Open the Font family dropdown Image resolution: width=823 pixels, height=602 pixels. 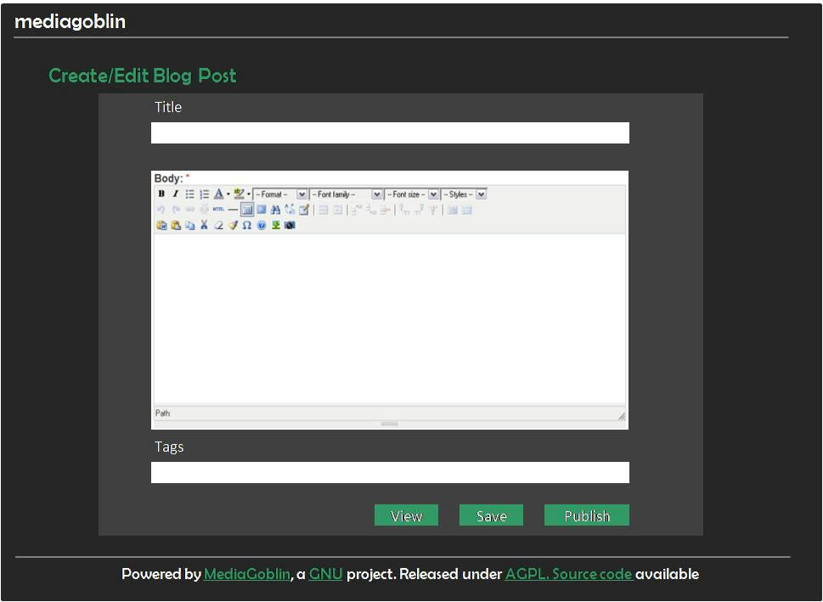347,194
